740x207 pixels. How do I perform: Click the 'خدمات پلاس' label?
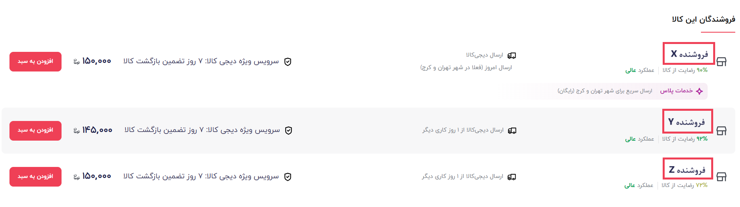click(x=676, y=91)
